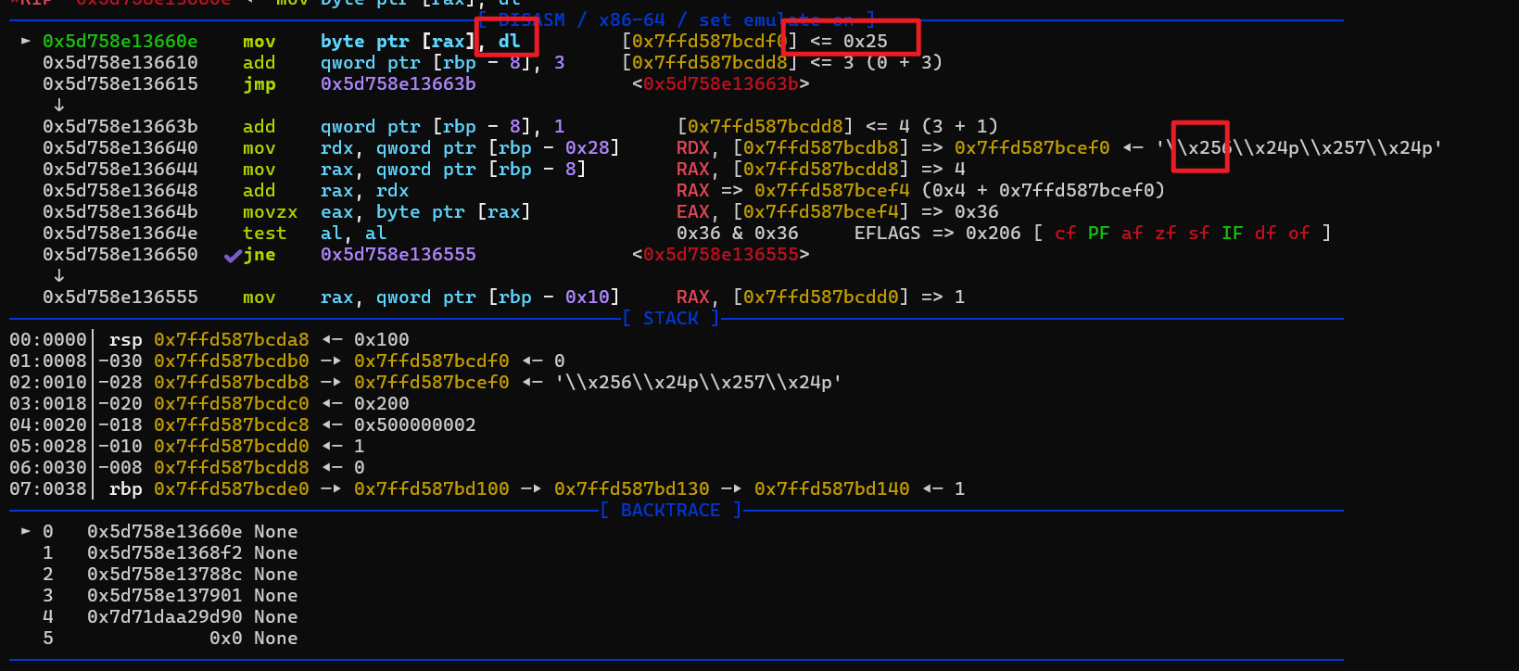Click the down arrow below the jmp instruction
Viewport: 1519px width, 671px height.
[58, 105]
